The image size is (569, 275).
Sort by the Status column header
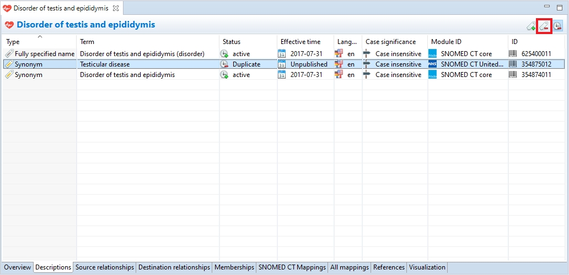click(232, 42)
